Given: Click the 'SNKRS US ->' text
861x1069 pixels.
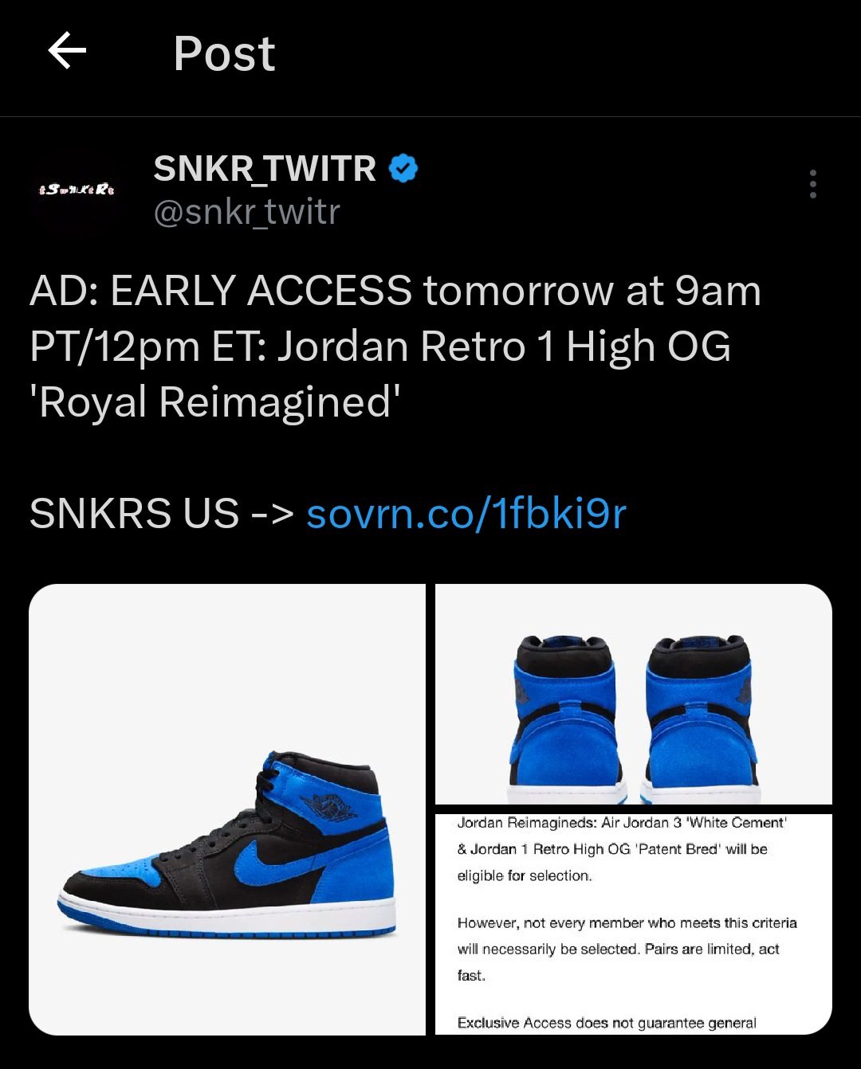Looking at the screenshot, I should 163,514.
